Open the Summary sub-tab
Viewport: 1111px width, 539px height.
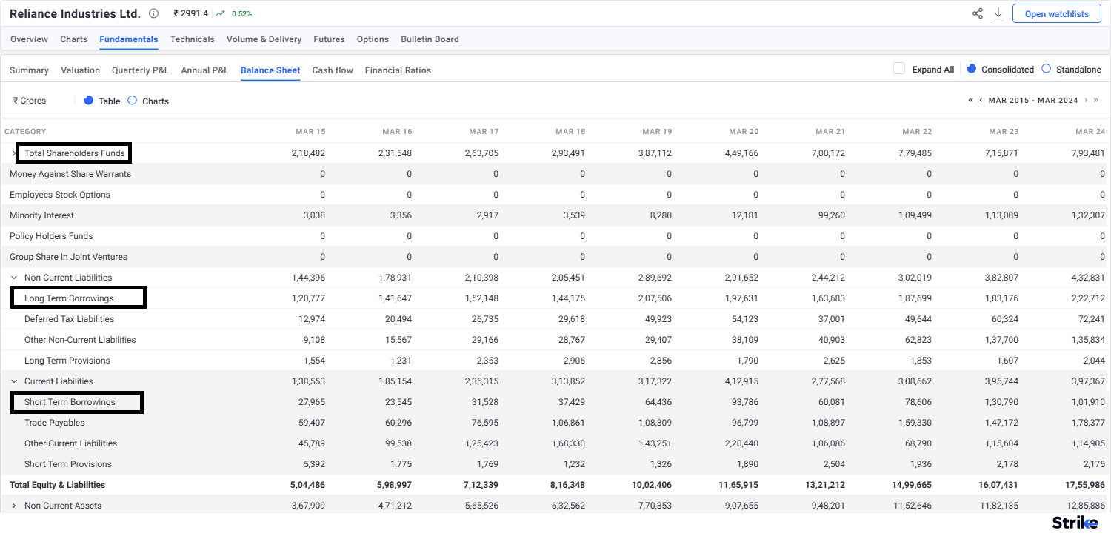pos(29,70)
